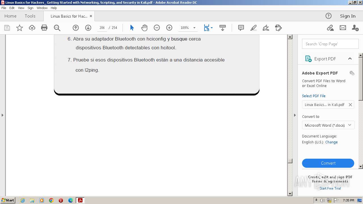The width and height of the screenshot is (363, 204).
Task: Select the Linux Basics for Hac... tab
Action: (69, 16)
